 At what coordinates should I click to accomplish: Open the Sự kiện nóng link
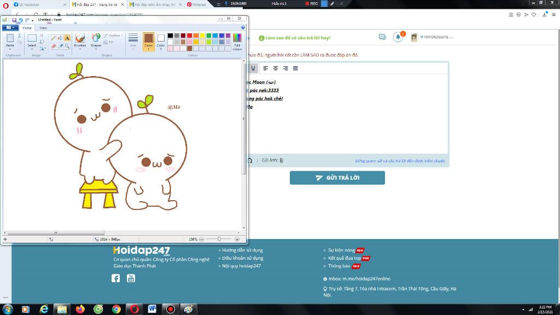(x=341, y=250)
